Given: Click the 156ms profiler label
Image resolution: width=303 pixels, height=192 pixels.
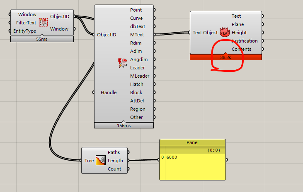Looking at the screenshot, I should 124,126.
